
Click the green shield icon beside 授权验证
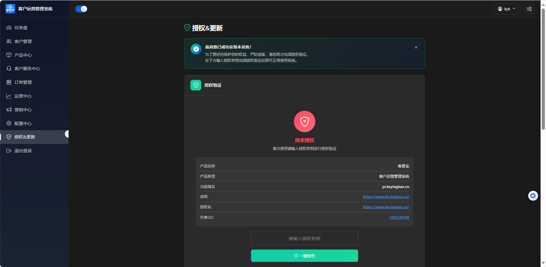tap(196, 85)
